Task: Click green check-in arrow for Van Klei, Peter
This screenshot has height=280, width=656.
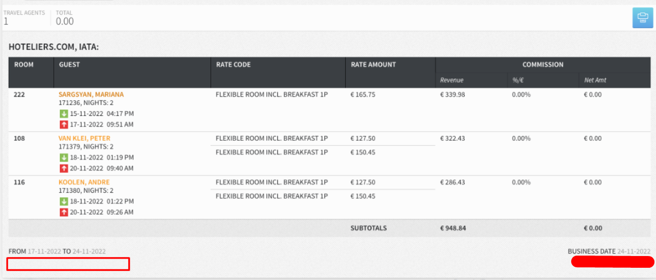Action: point(64,158)
